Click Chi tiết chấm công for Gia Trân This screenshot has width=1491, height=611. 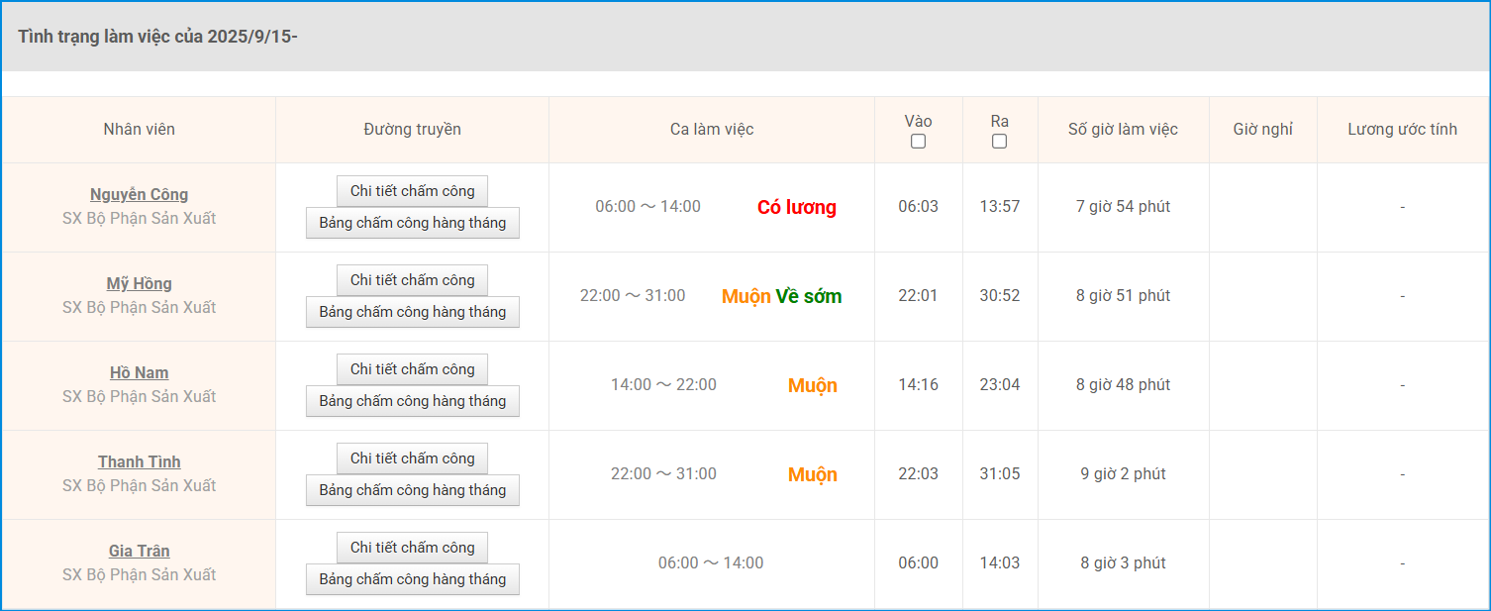(412, 548)
